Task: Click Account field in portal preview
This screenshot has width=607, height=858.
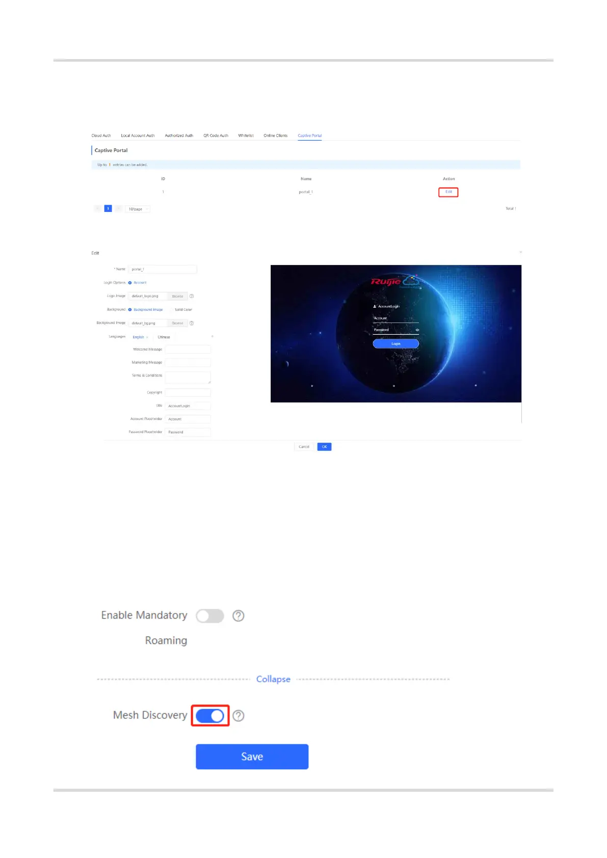Action: tap(396, 318)
